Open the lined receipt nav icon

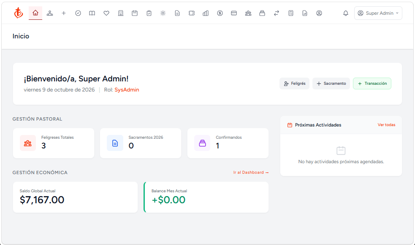click(x=291, y=13)
